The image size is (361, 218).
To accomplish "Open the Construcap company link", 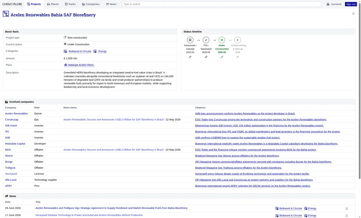I will [12, 120].
